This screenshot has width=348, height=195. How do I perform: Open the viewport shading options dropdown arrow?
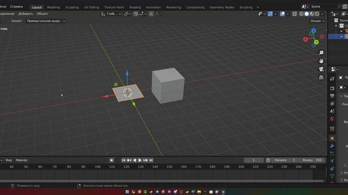(x=322, y=14)
